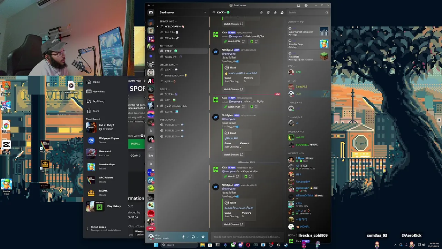The height and width of the screenshot is (249, 442).
Task: Open Game Pass in Xbox app sidebar
Action: click(105, 92)
